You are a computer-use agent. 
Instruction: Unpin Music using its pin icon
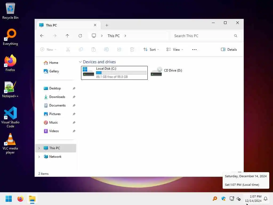74,123
